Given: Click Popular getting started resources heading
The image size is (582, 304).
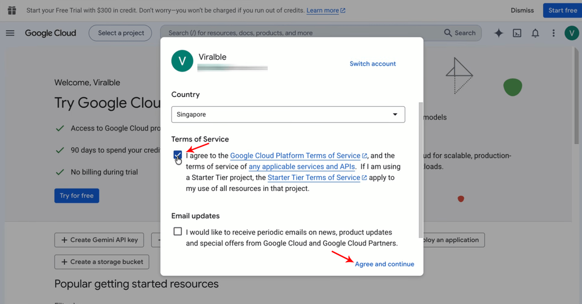Looking at the screenshot, I should [136, 284].
